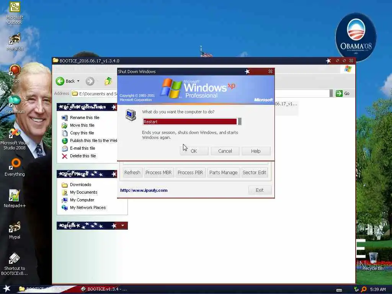The width and height of the screenshot is (392, 294).
Task: Click Sector Edit in BOOTICE
Action: (x=255, y=173)
